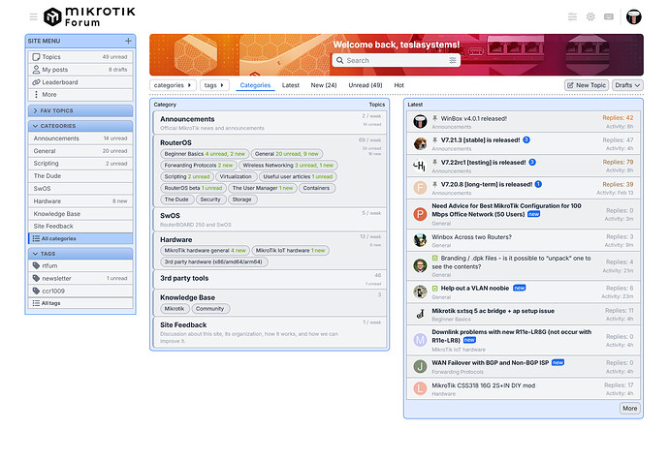Open General in sidebar categories
669x461 pixels.
[80, 151]
